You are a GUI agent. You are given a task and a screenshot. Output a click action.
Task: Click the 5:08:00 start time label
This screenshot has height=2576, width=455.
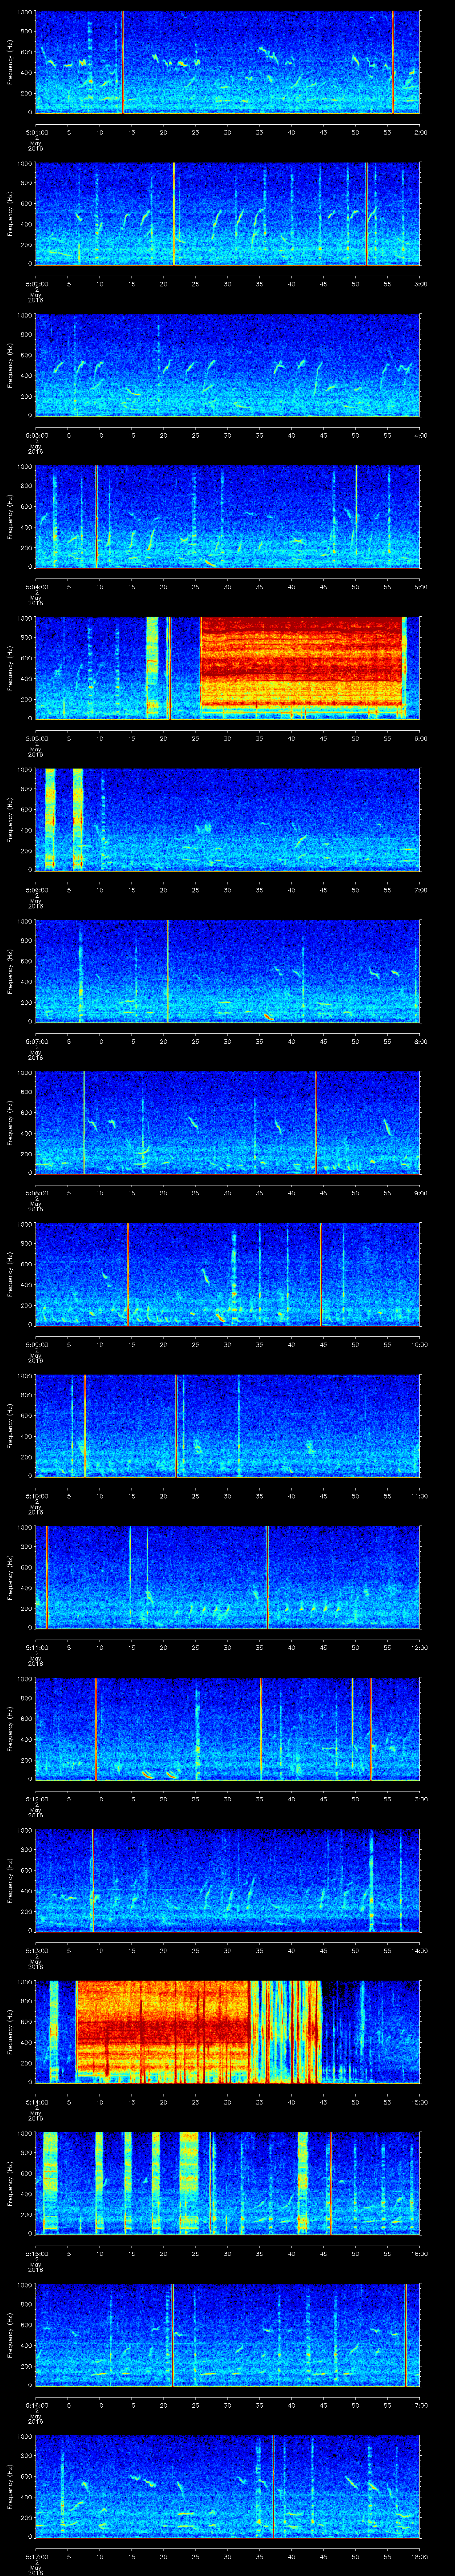coord(36,1193)
